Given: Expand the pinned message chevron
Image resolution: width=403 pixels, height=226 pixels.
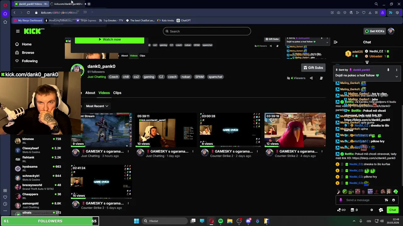Looking at the screenshot, I should coord(396,76).
